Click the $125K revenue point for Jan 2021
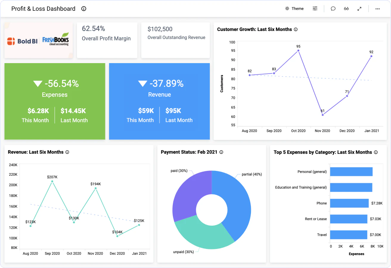 139,225
